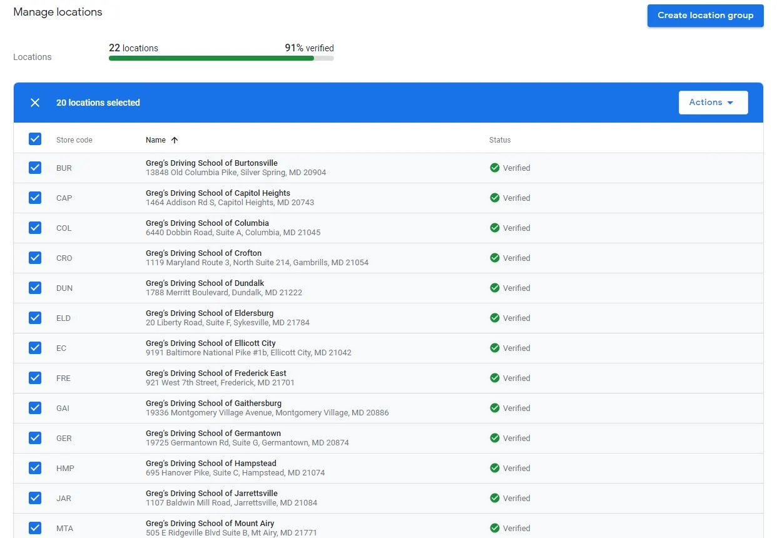Uncheck the CRO location checkbox
Screen dimensions: 777x538
click(x=35, y=258)
